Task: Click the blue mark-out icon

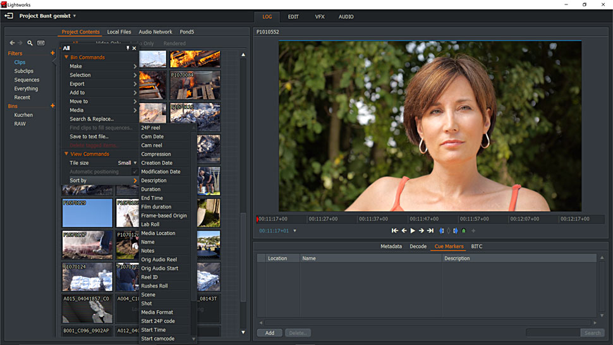Action: coord(456,231)
